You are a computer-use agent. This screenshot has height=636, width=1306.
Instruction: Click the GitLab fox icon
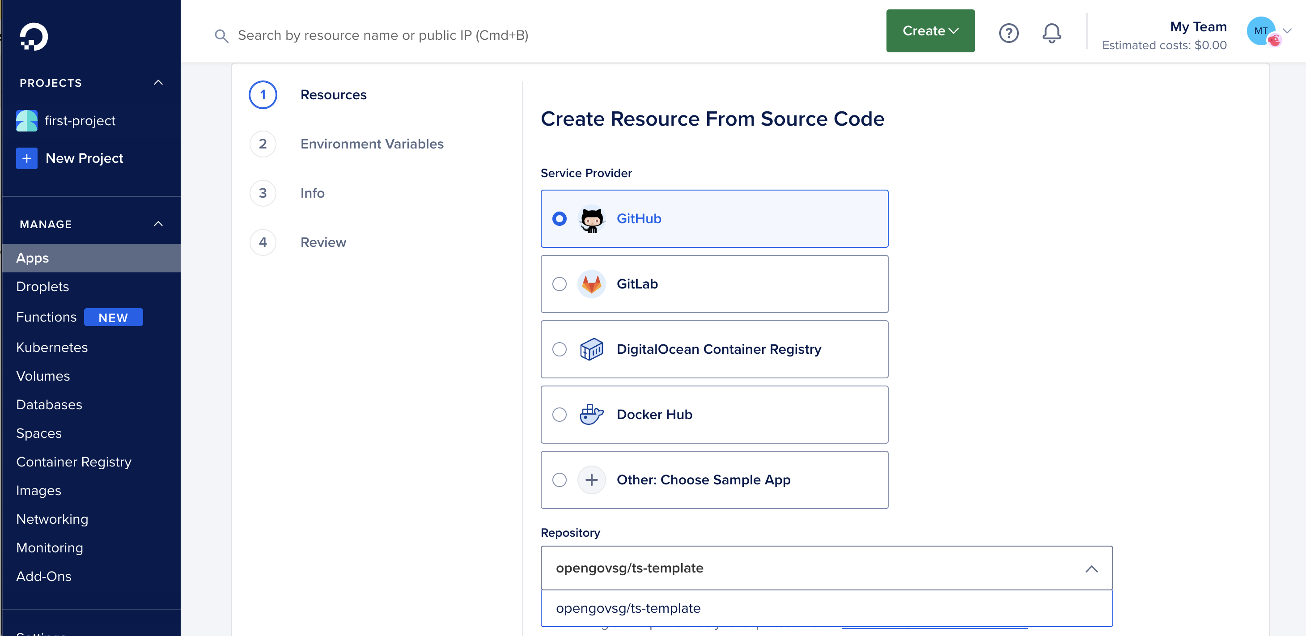(591, 284)
